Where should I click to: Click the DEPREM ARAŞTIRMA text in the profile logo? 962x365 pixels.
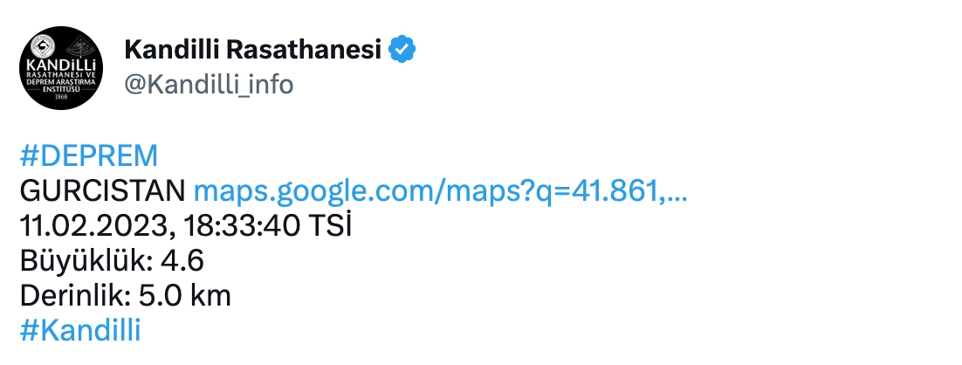[61, 81]
